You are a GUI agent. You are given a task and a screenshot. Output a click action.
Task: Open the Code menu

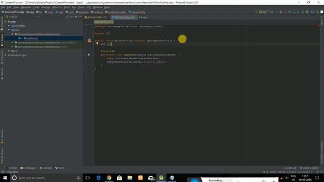(x=36, y=7)
